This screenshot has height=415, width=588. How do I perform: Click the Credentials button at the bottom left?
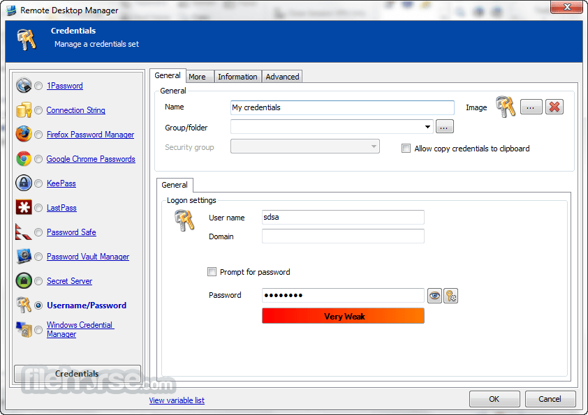(x=78, y=373)
